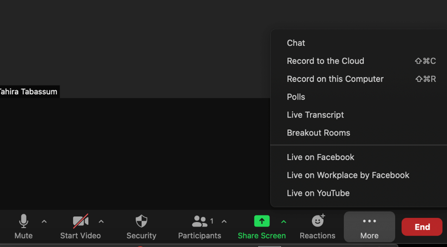Click the More three-dots button

(370, 227)
